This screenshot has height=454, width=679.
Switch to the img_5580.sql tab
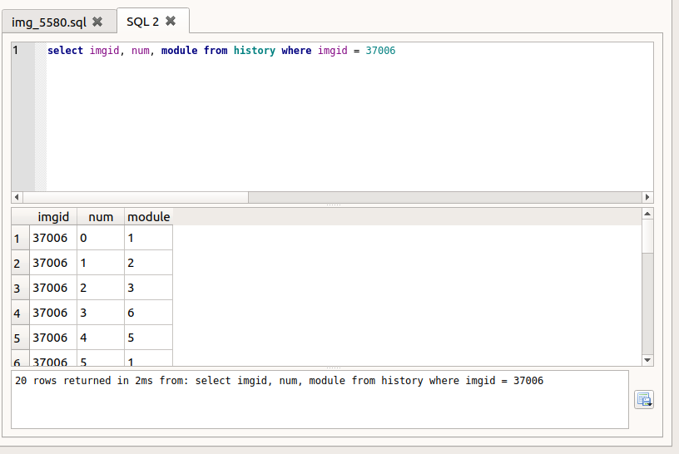coord(50,22)
